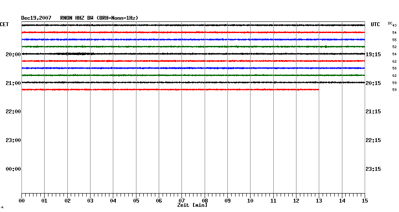The height and width of the screenshot is (212, 399).
Task: Click the green trace in the DC 52 row
Action: [x=193, y=47]
